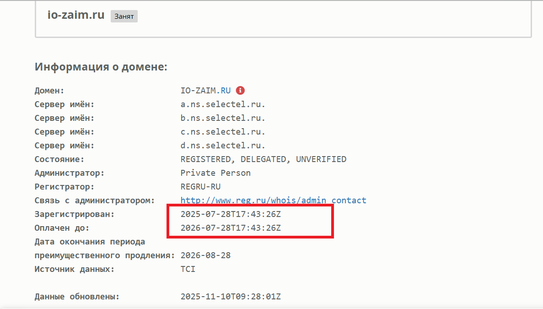Click the data updated timestamp 2025-11-10T09:28:01Z
The width and height of the screenshot is (543, 309).
[x=231, y=297]
